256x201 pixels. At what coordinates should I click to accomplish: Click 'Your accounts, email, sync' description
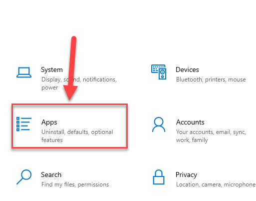tap(211, 132)
